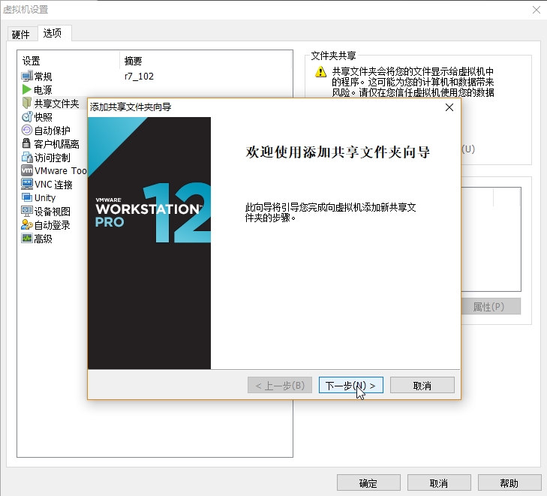Select the 设备视图 settings row
The height and width of the screenshot is (496, 547).
[x=53, y=212]
